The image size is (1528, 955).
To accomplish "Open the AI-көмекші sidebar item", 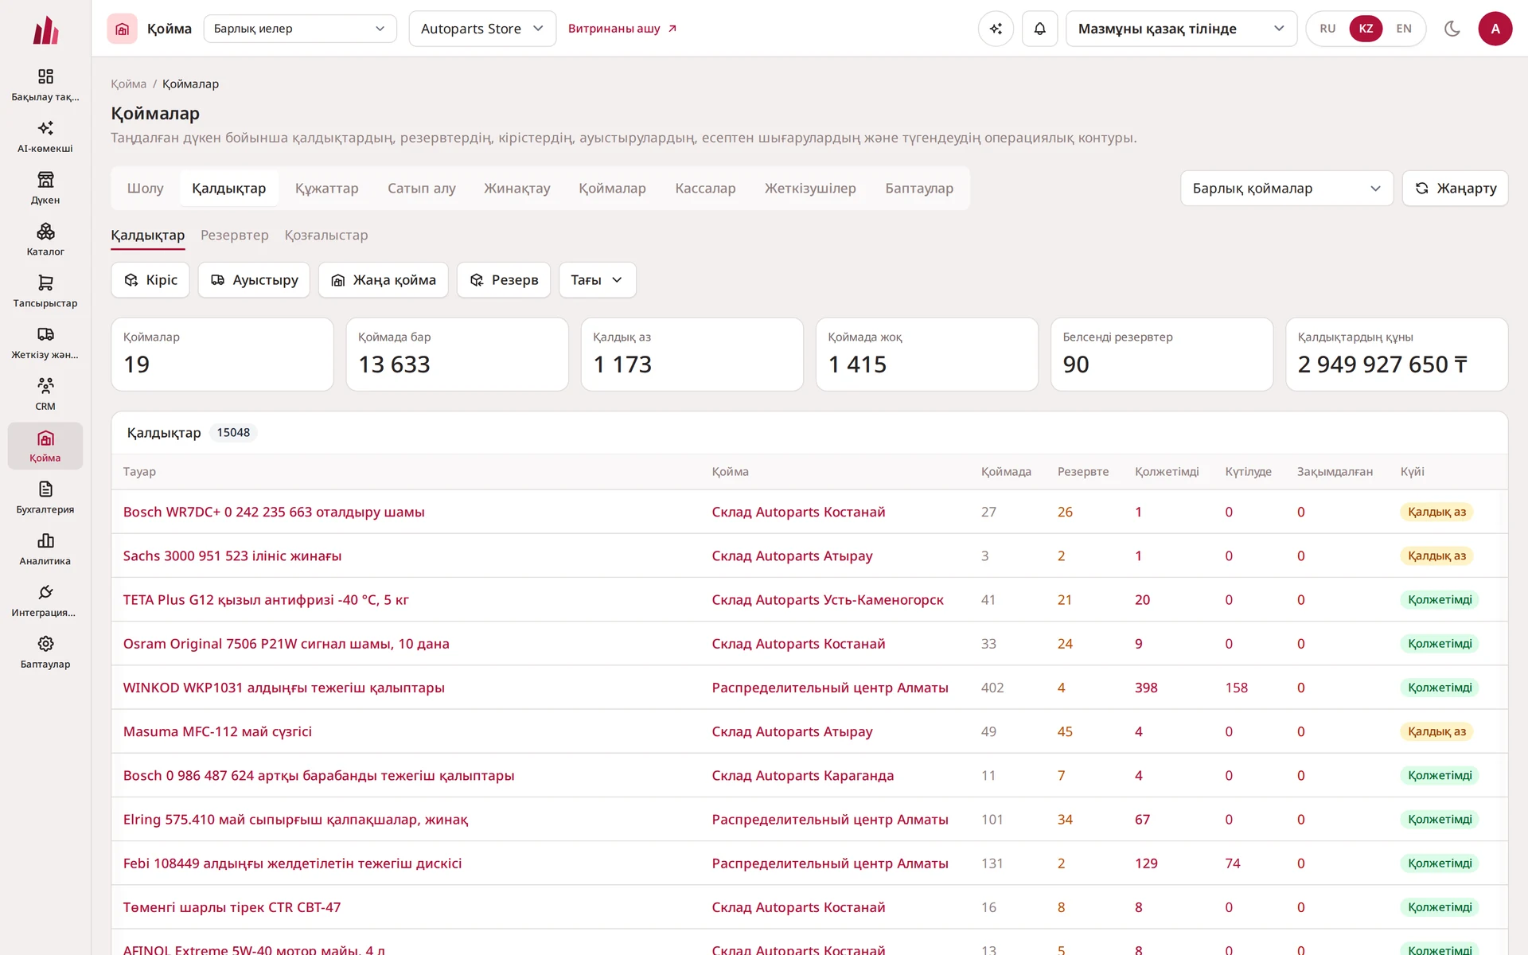I will pyautogui.click(x=45, y=137).
